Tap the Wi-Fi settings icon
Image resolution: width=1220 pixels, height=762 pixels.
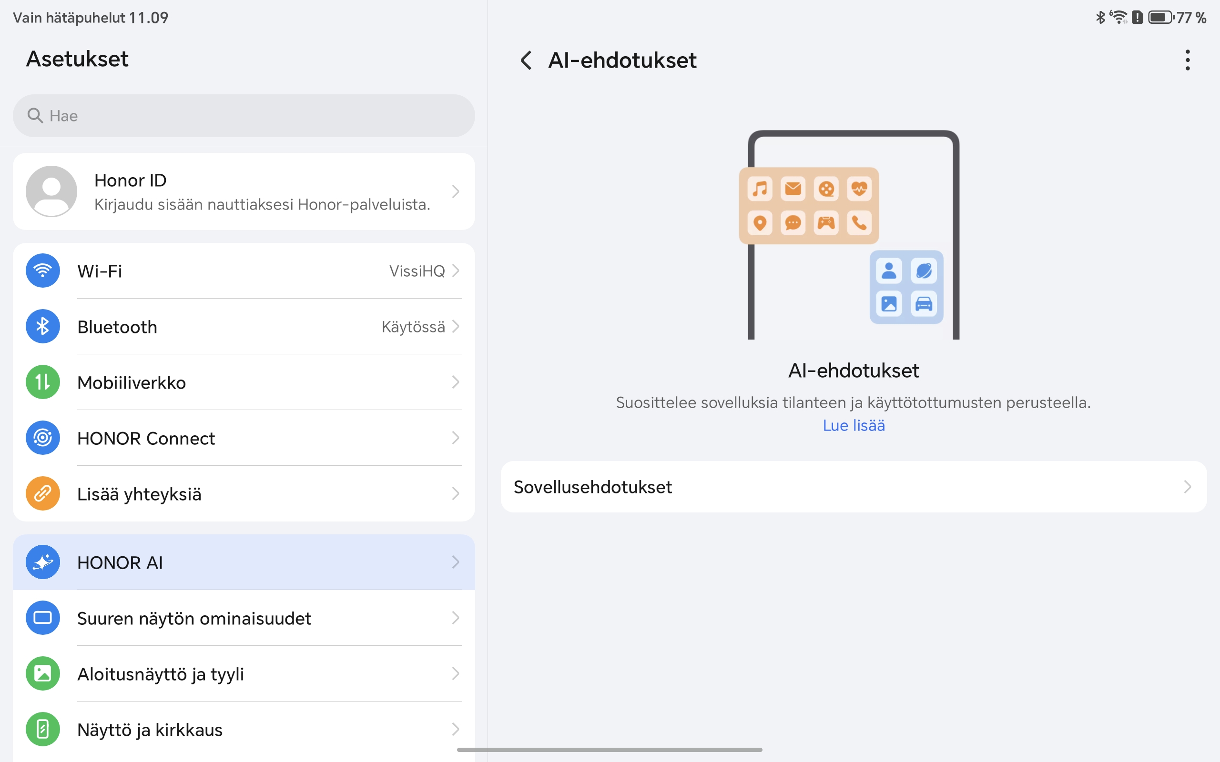click(43, 271)
